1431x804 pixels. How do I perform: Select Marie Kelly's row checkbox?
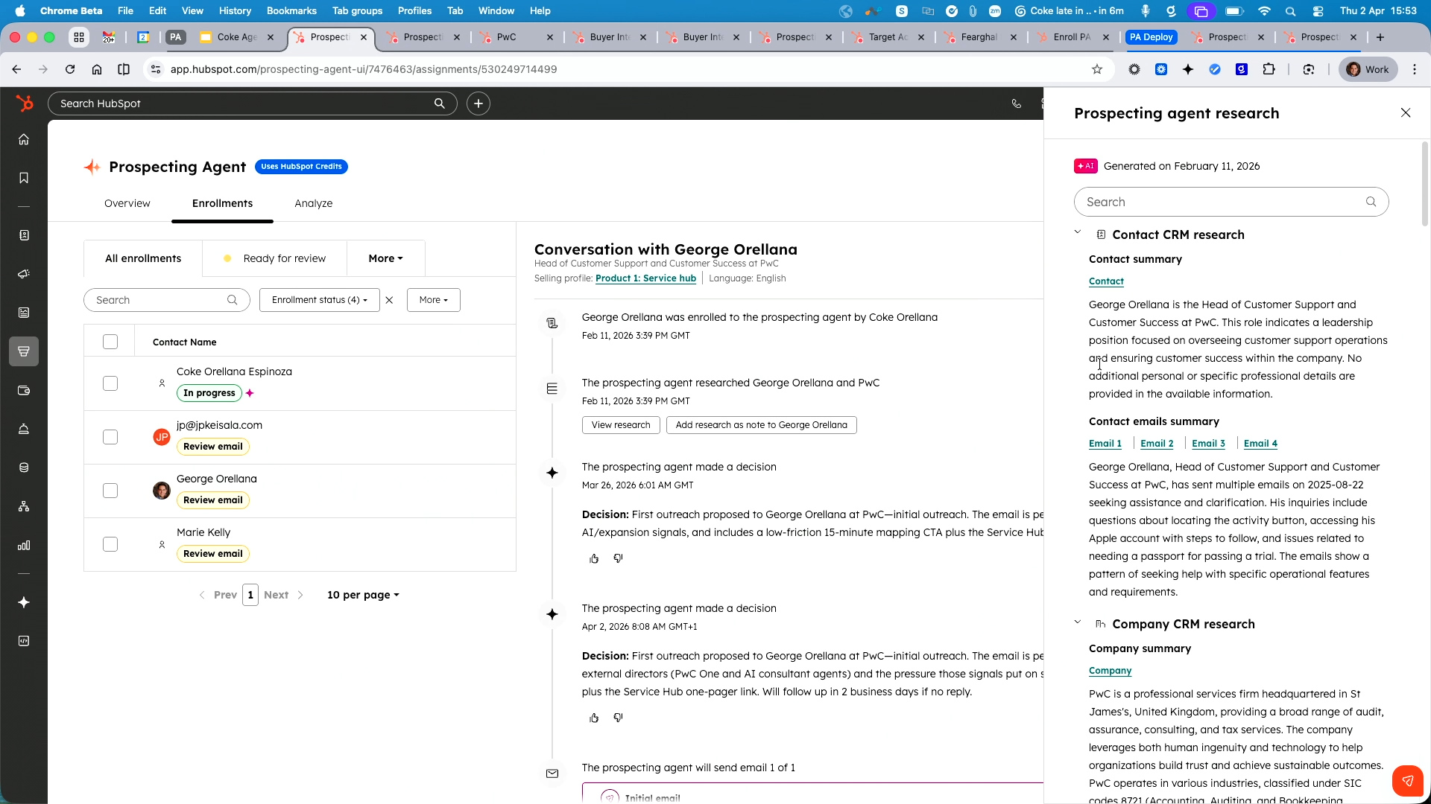point(110,544)
